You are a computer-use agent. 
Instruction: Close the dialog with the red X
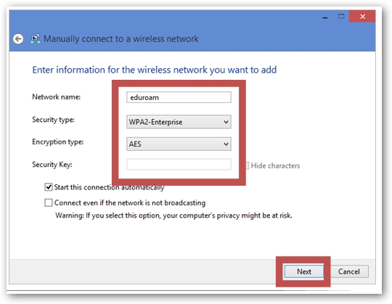tap(362, 17)
